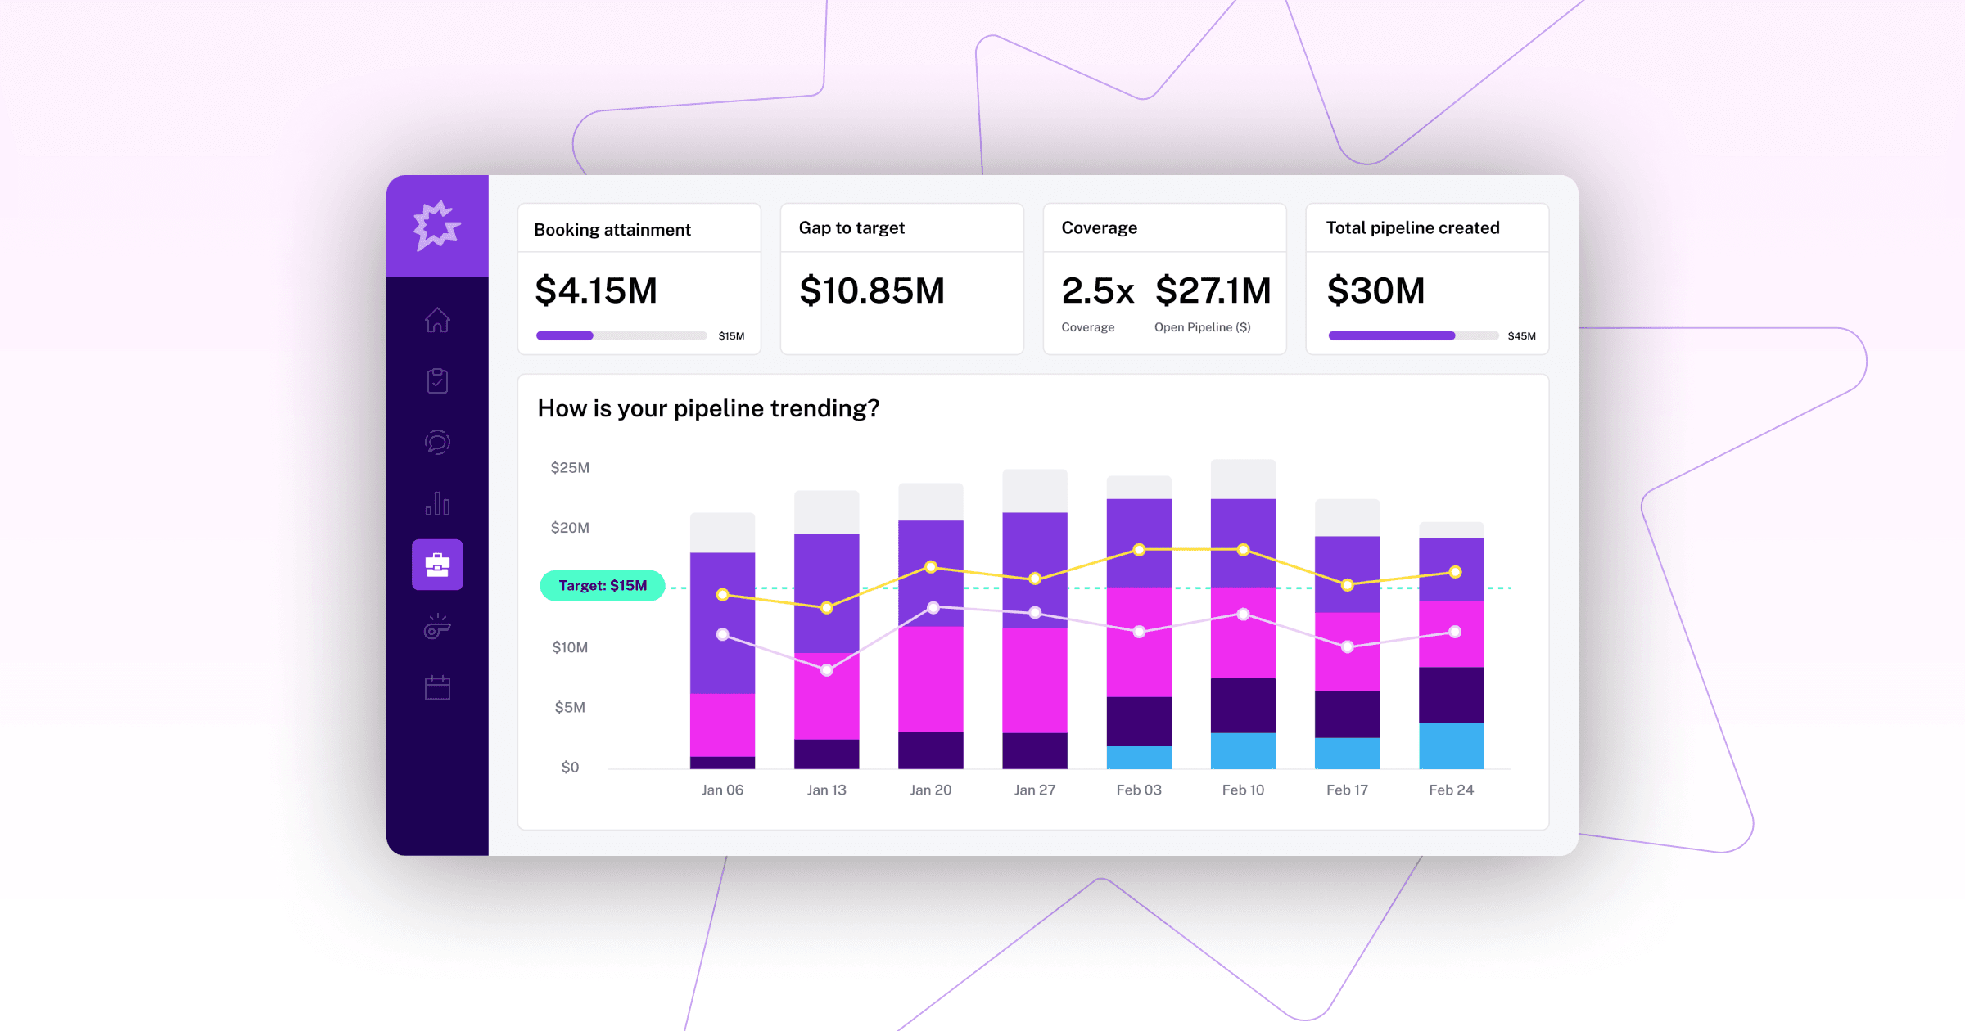The height and width of the screenshot is (1031, 1965).
Task: Click the starburst app logo
Action: click(438, 225)
